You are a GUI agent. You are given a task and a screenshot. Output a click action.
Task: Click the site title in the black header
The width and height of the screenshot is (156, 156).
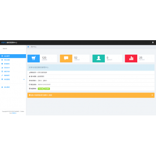point(9,43)
